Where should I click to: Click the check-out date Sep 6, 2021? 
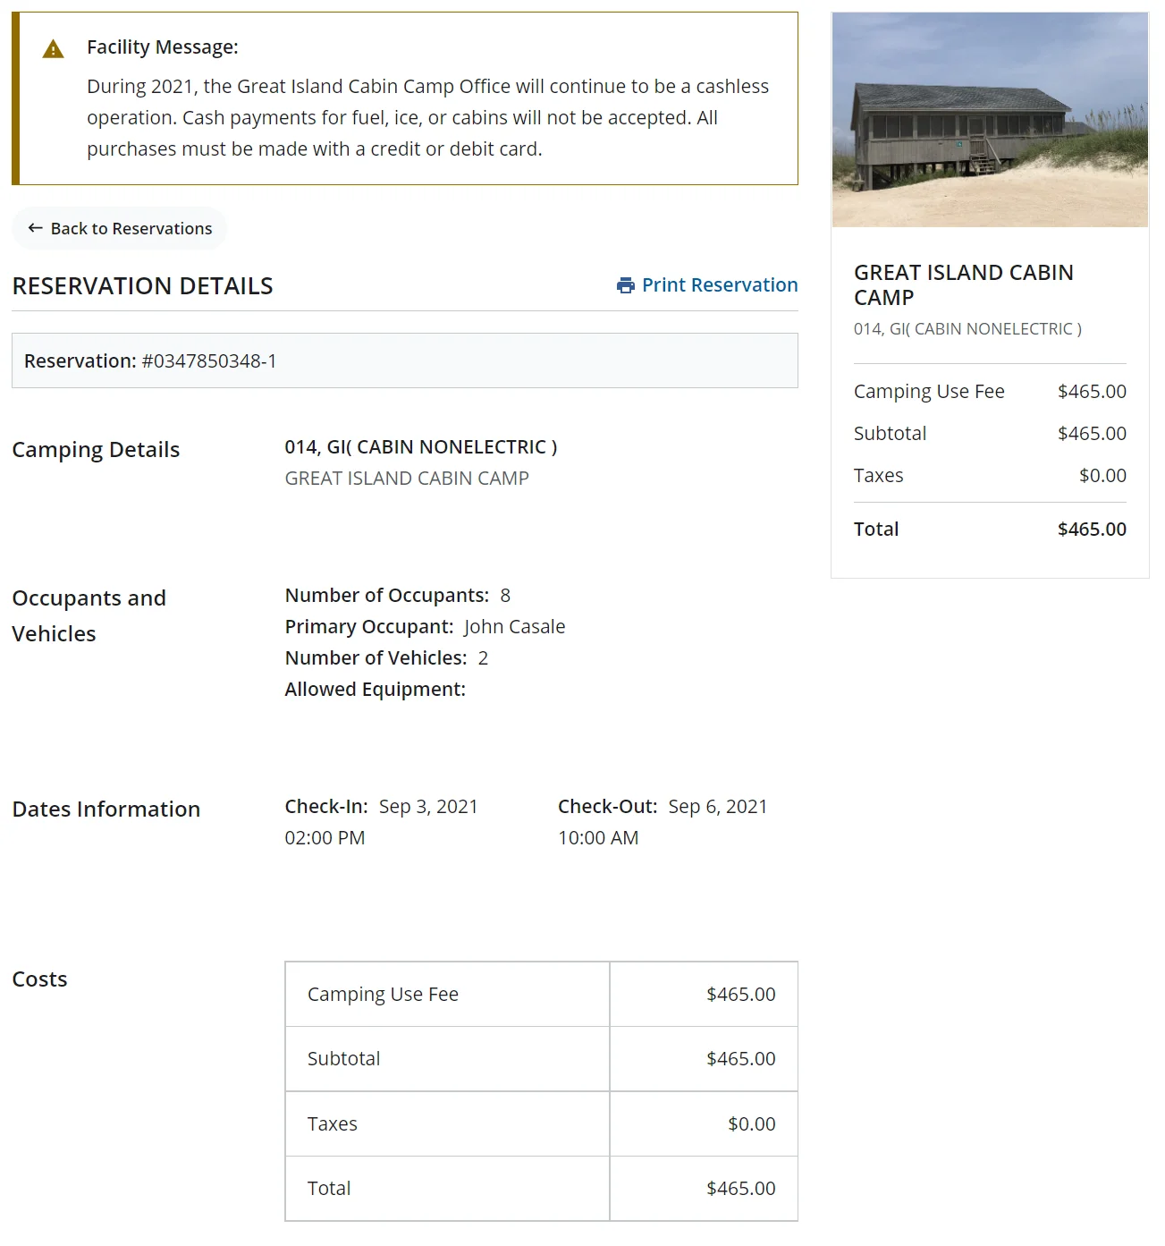click(x=718, y=807)
